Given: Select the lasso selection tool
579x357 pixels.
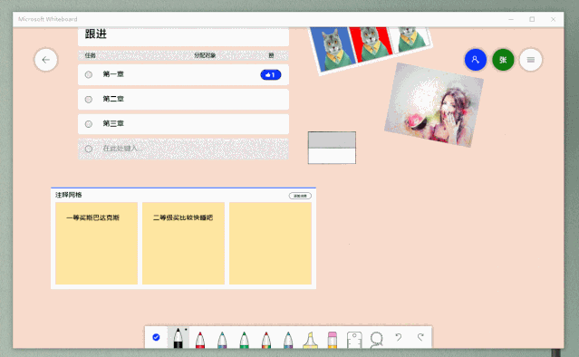Looking at the screenshot, I should (x=376, y=340).
